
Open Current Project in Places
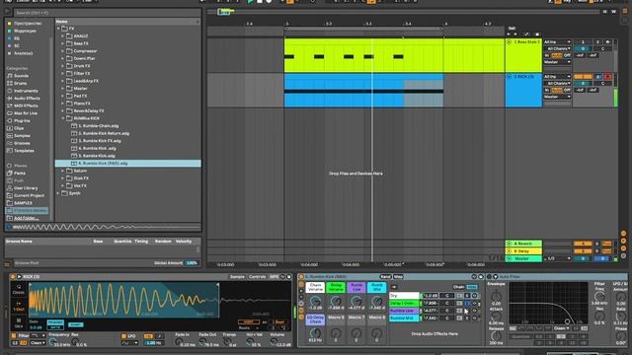29,195
